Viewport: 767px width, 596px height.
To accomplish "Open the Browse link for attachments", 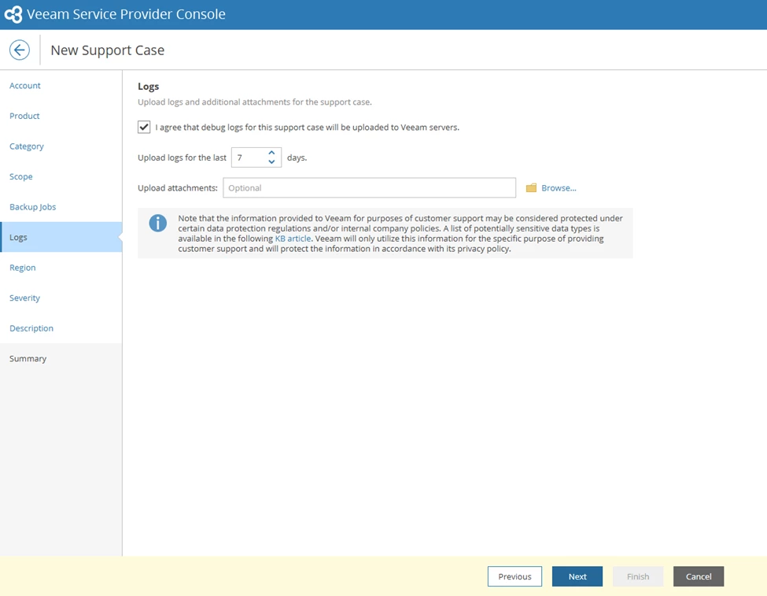I will coord(559,188).
